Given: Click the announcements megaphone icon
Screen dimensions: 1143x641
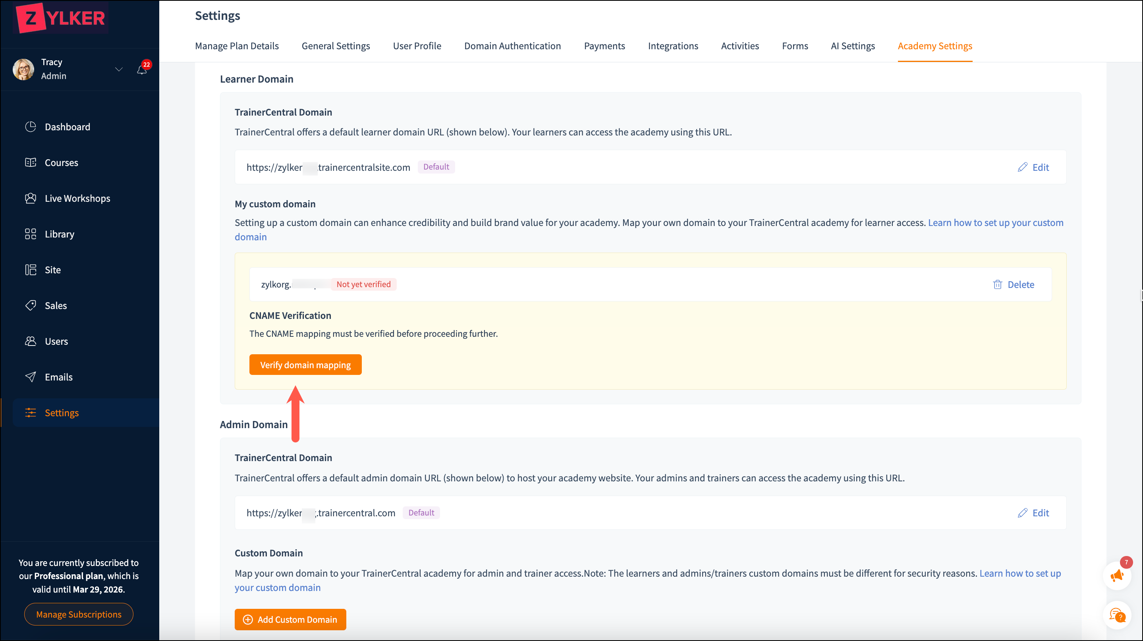Looking at the screenshot, I should [1117, 576].
